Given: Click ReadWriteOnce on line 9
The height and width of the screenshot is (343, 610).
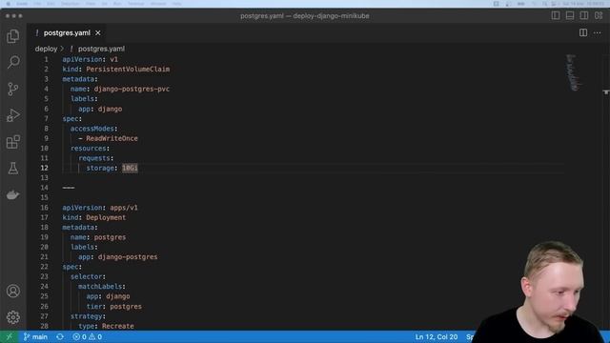Looking at the screenshot, I should coord(112,138).
